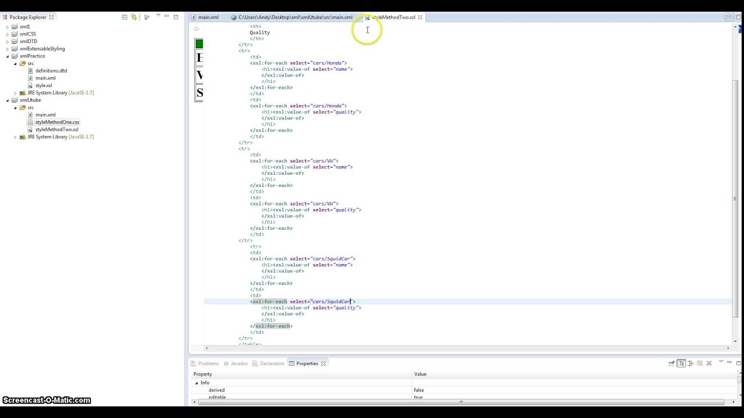
Task: Close the Properties view tab
Action: (324, 363)
